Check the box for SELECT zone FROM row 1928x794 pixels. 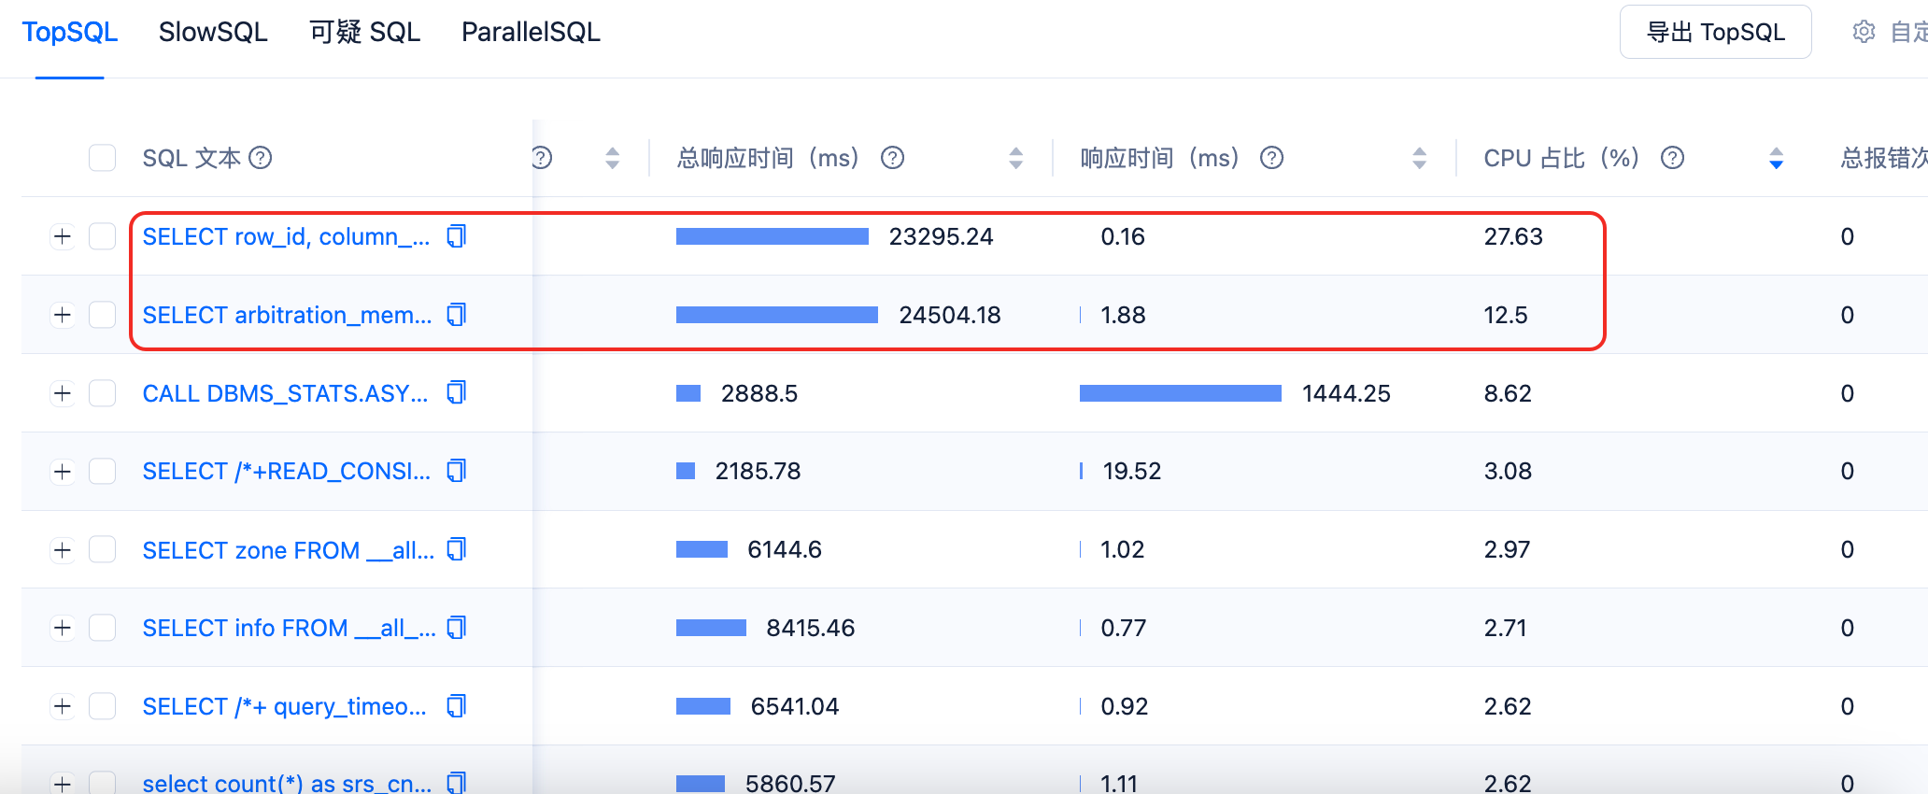102,549
